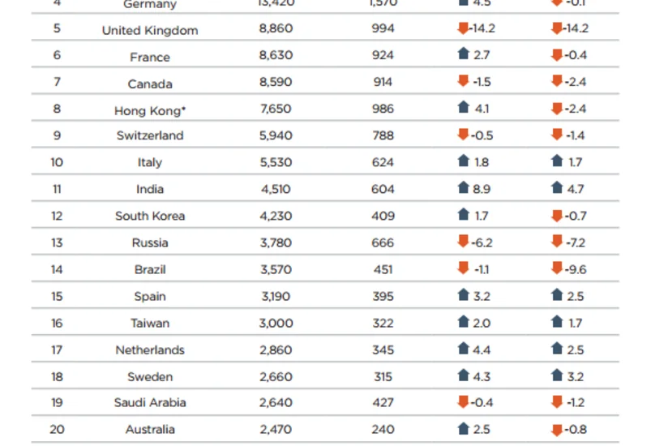Click the Hong Kong* country label
Image resolution: width=668 pixels, height=446 pixels.
(150, 111)
